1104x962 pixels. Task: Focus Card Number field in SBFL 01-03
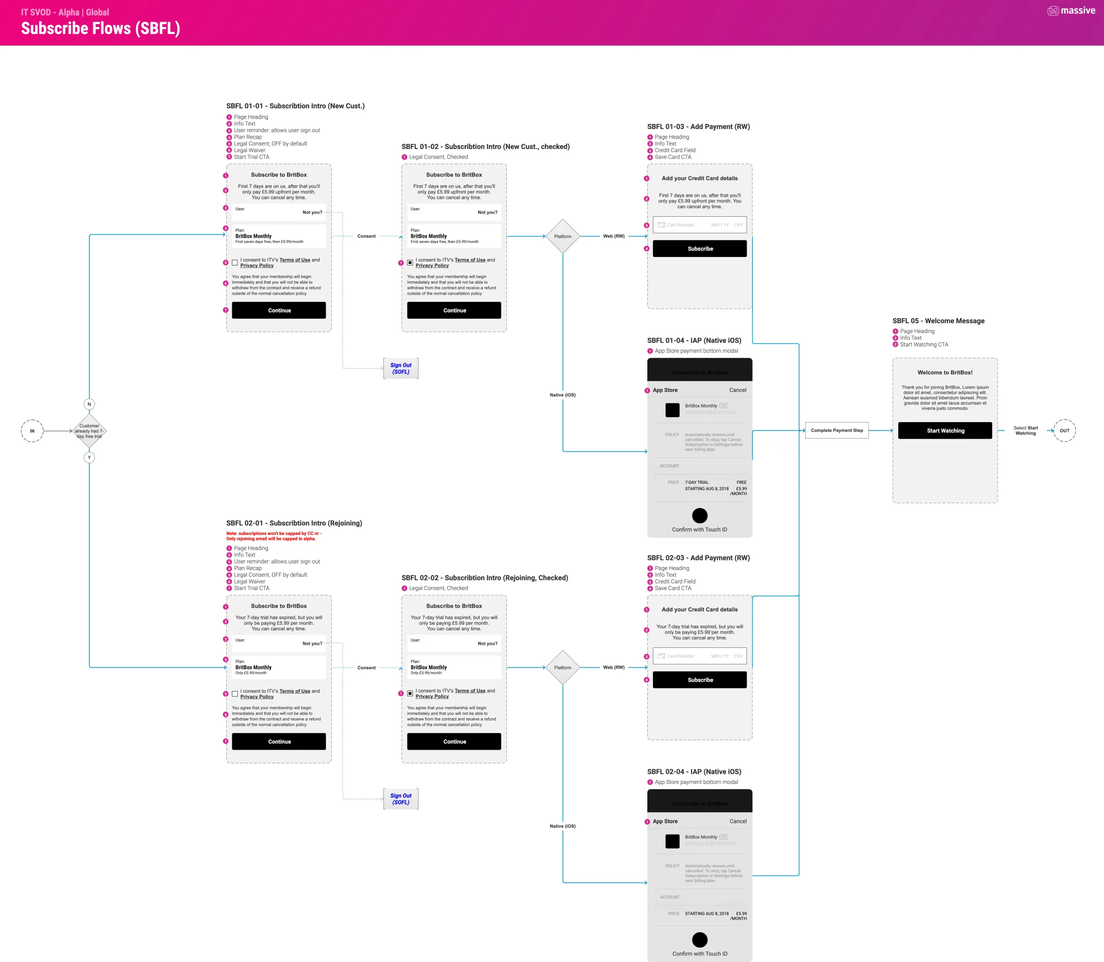click(680, 225)
